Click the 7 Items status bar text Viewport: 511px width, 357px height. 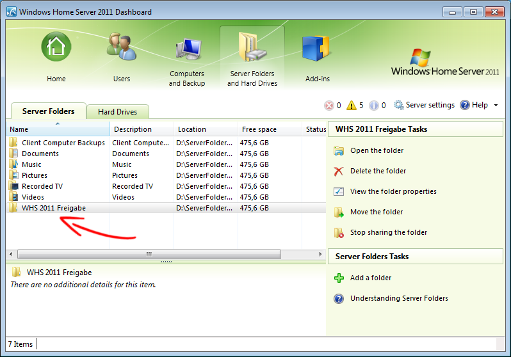pos(20,344)
